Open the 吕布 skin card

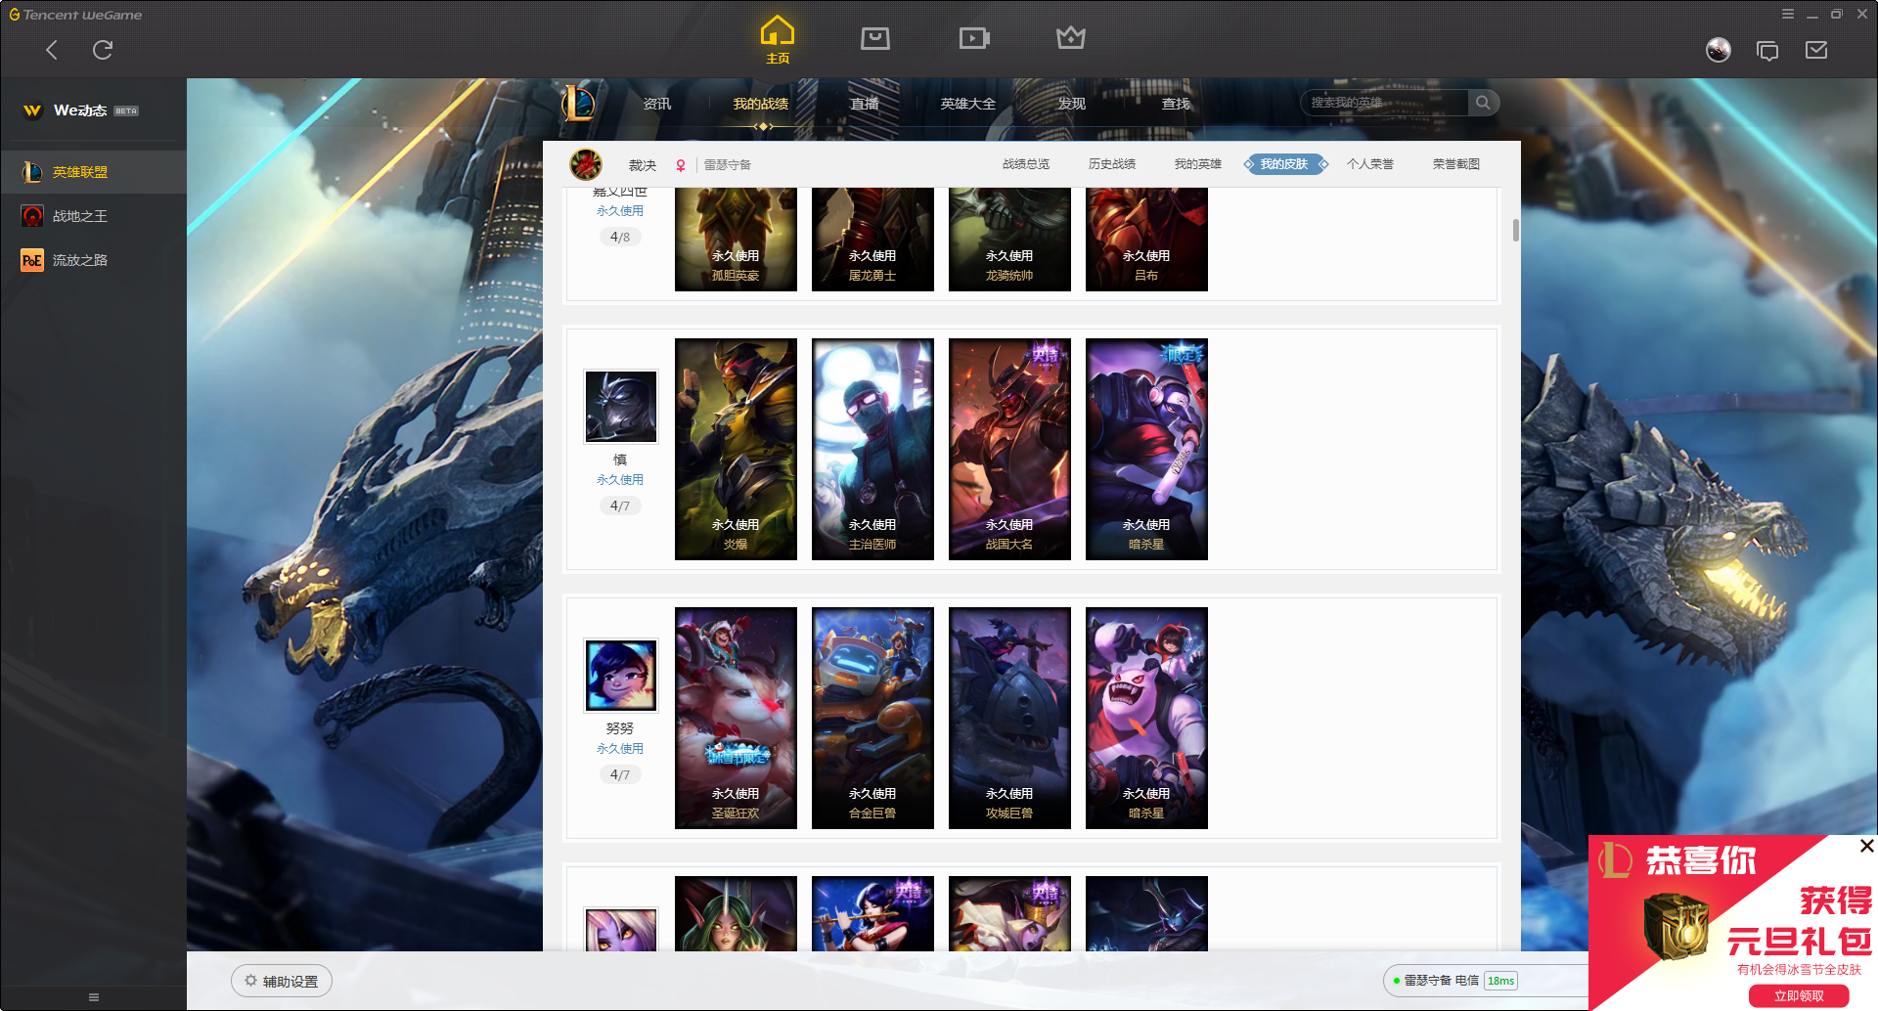click(x=1146, y=240)
